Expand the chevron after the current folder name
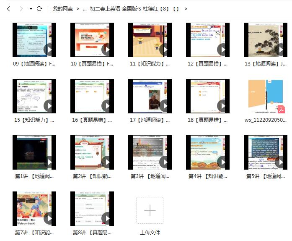 point(186,9)
